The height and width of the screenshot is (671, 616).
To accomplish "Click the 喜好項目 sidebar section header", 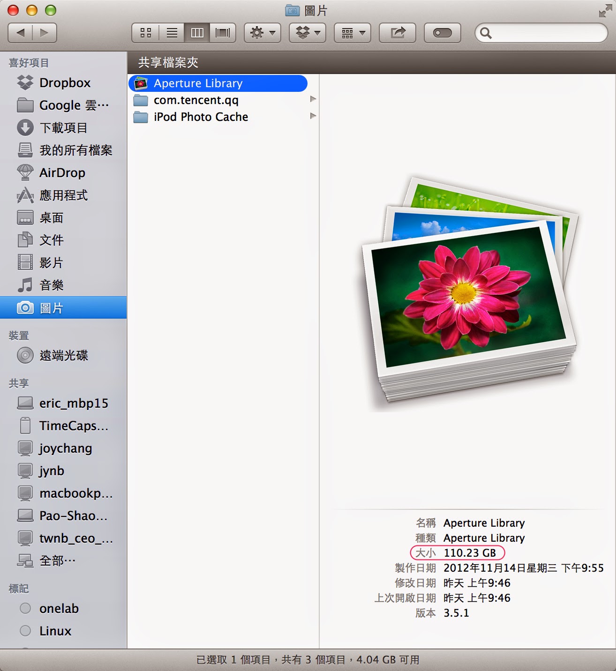I will point(29,63).
